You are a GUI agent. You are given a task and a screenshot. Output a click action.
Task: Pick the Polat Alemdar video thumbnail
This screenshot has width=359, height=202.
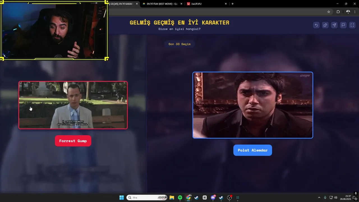click(x=253, y=105)
